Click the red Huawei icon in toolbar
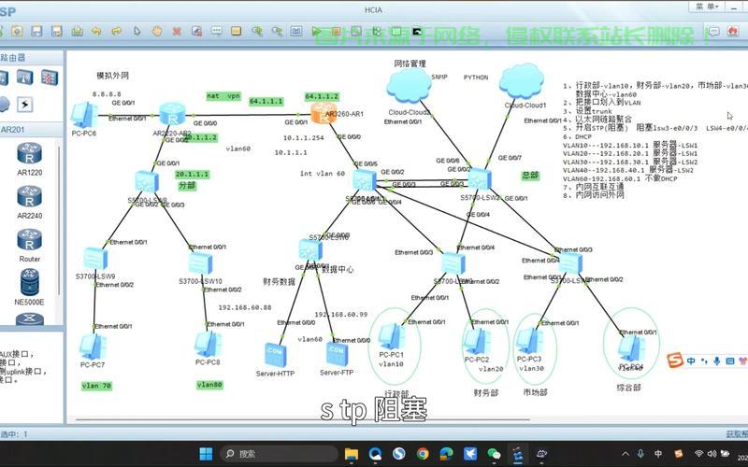Viewport: 748px width, 467px height. (x=733, y=32)
